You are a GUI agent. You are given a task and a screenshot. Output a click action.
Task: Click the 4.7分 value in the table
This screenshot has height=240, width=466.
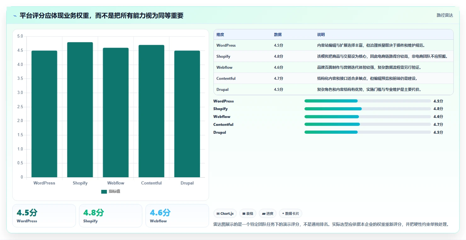tap(278, 79)
